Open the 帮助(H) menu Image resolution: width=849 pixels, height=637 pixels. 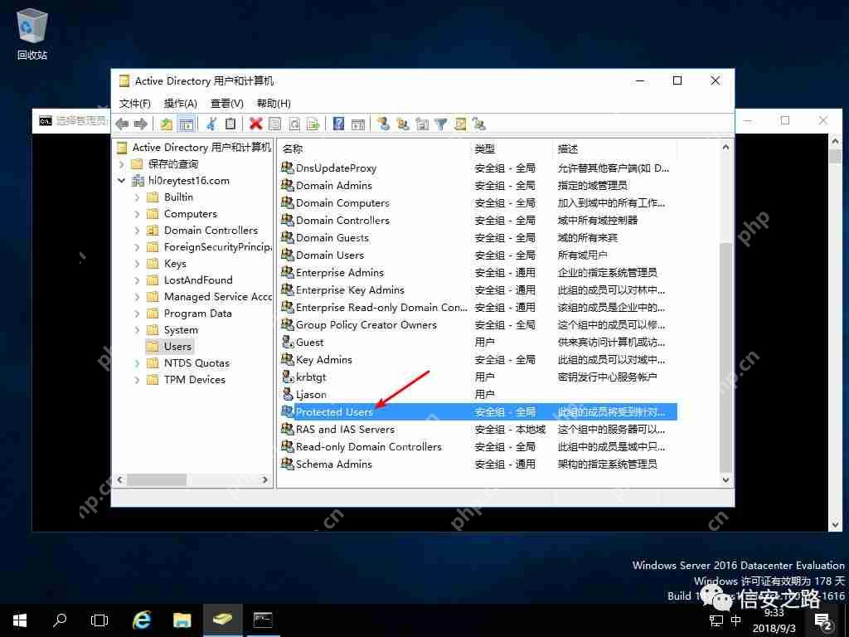coord(274,103)
